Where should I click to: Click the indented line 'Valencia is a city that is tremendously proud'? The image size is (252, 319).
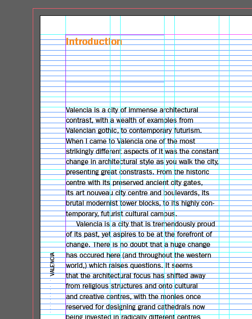146,224
